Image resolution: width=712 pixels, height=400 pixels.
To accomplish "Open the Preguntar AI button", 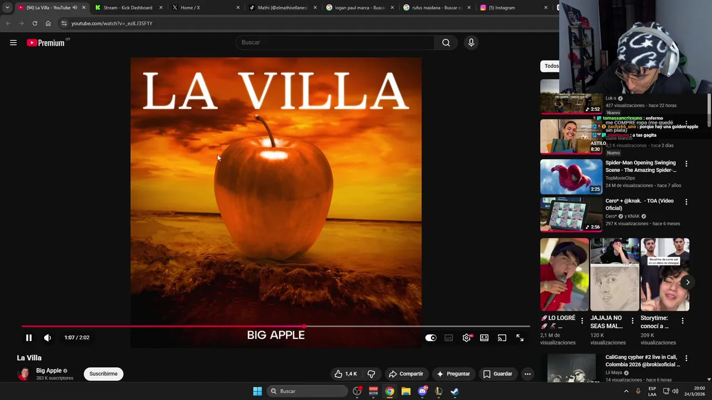I will [x=453, y=374].
